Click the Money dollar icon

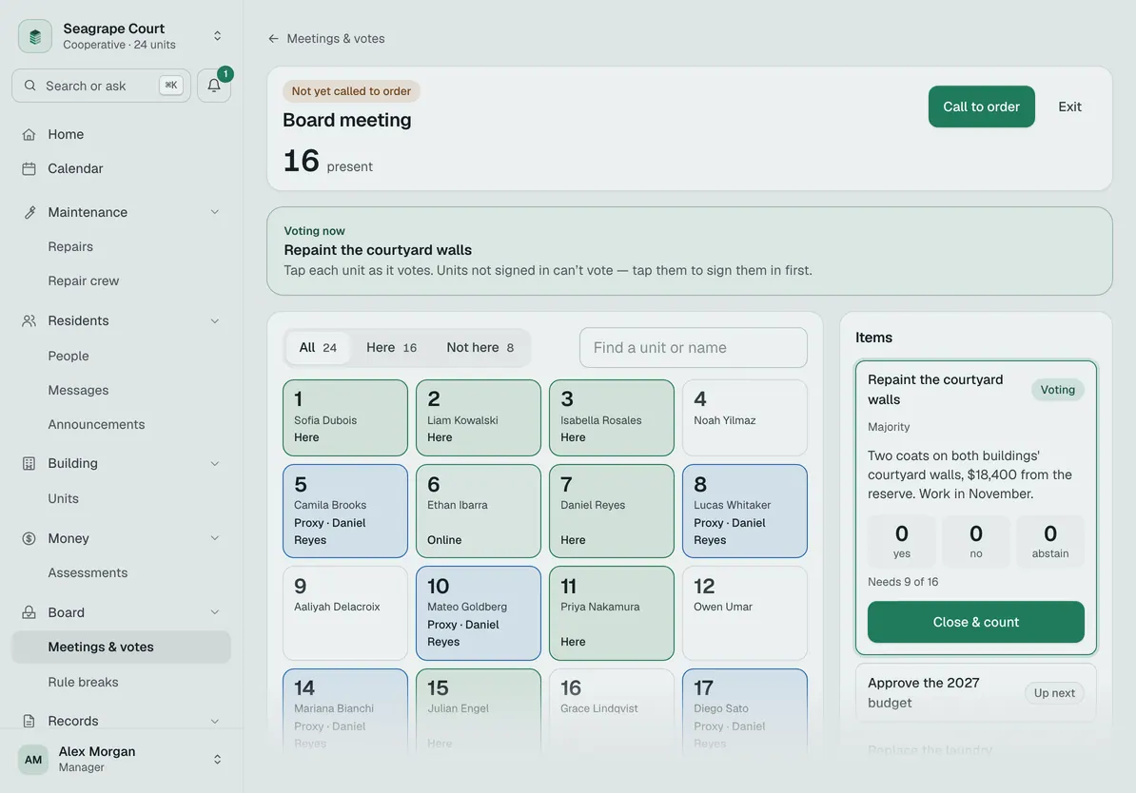coord(29,538)
